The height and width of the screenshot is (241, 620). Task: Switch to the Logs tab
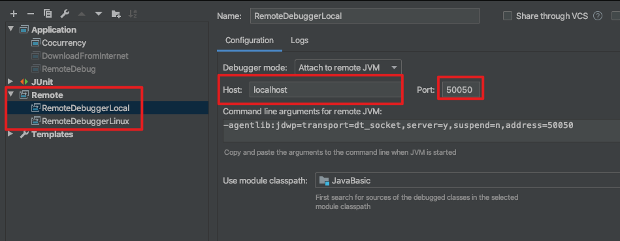299,40
